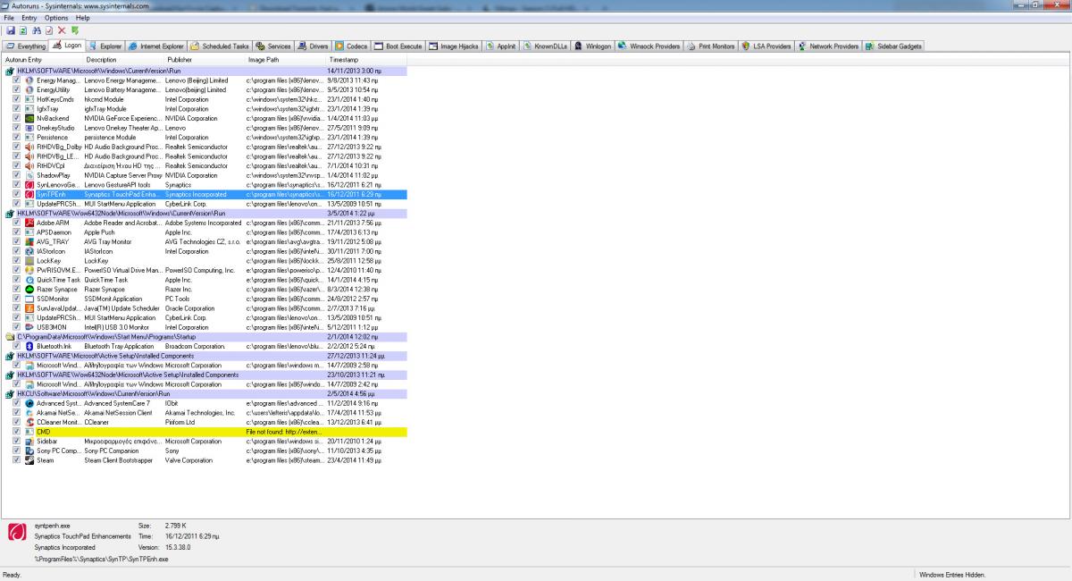Click the CCleaner Monitor entry icon

point(29,422)
